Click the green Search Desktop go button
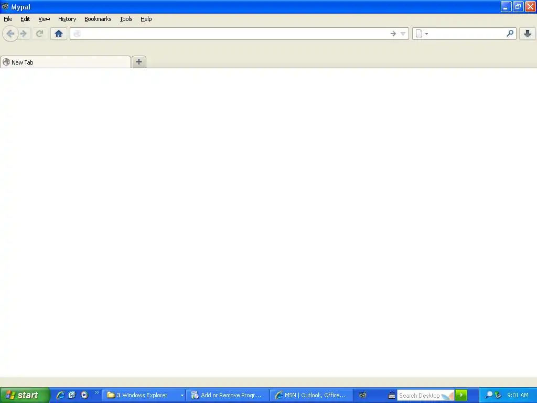The image size is (537, 403). pos(461,395)
